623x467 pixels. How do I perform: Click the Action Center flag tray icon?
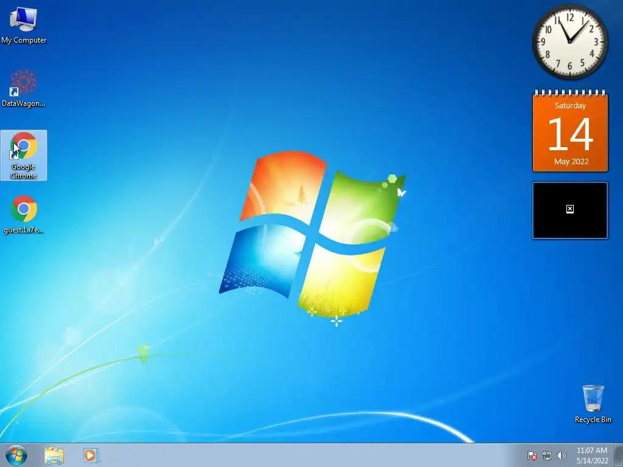(532, 455)
